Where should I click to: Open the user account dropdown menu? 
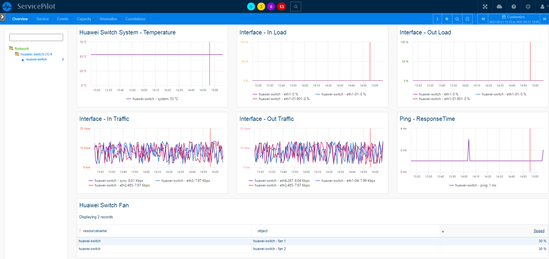[x=543, y=7]
